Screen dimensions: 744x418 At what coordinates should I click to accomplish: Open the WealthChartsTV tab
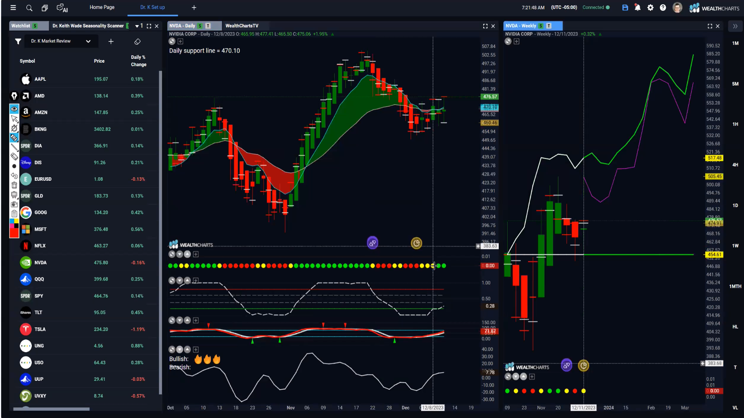[242, 26]
